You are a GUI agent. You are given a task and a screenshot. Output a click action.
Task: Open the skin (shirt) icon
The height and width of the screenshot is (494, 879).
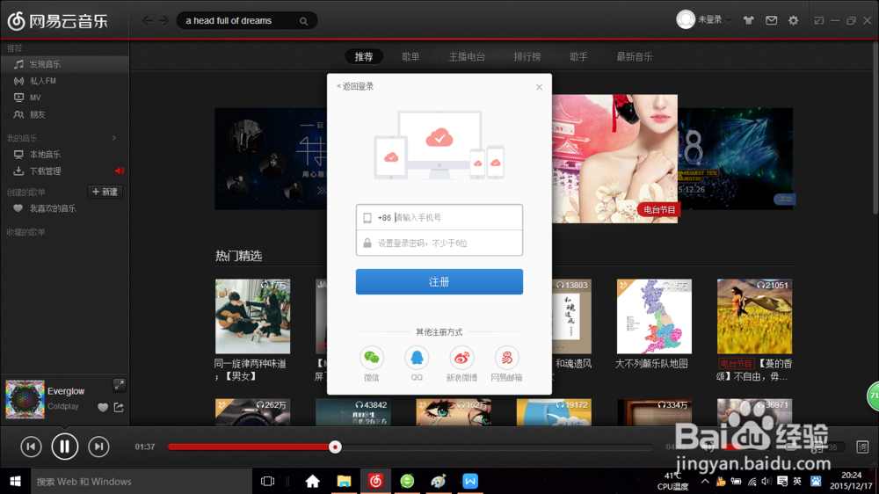point(748,20)
